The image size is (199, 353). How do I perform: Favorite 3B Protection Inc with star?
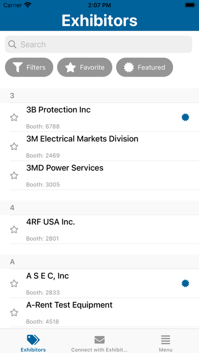[14, 117]
